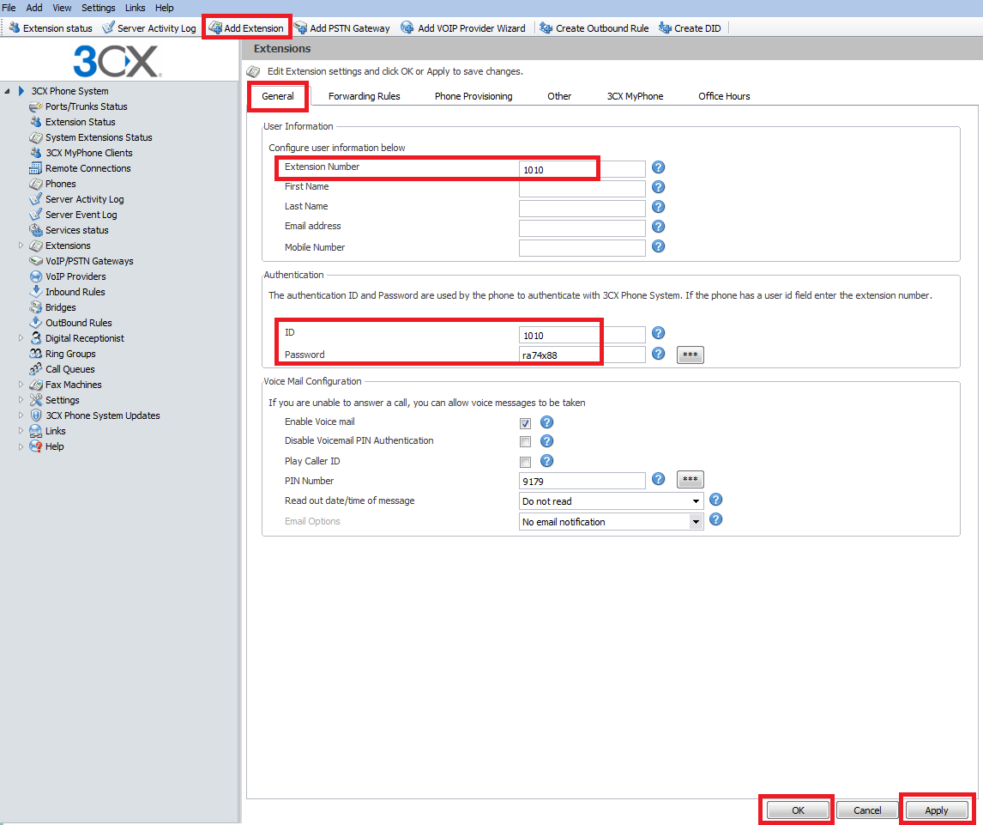Click the Create DID toolbar icon

pyautogui.click(x=665, y=28)
